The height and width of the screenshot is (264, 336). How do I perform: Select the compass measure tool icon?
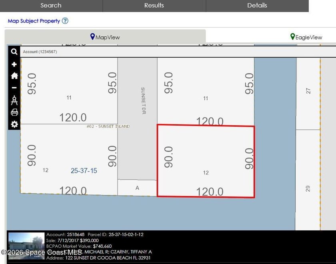point(14,100)
